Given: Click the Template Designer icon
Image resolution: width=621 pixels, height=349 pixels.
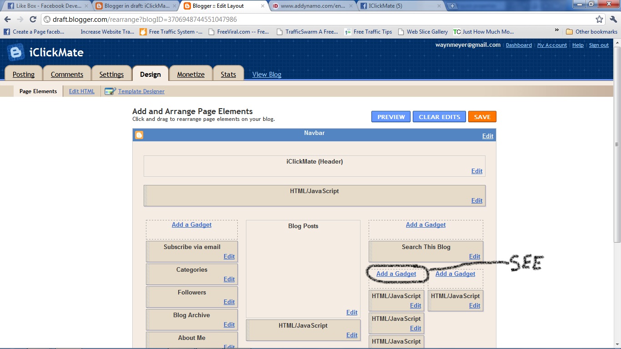Looking at the screenshot, I should click(x=110, y=91).
